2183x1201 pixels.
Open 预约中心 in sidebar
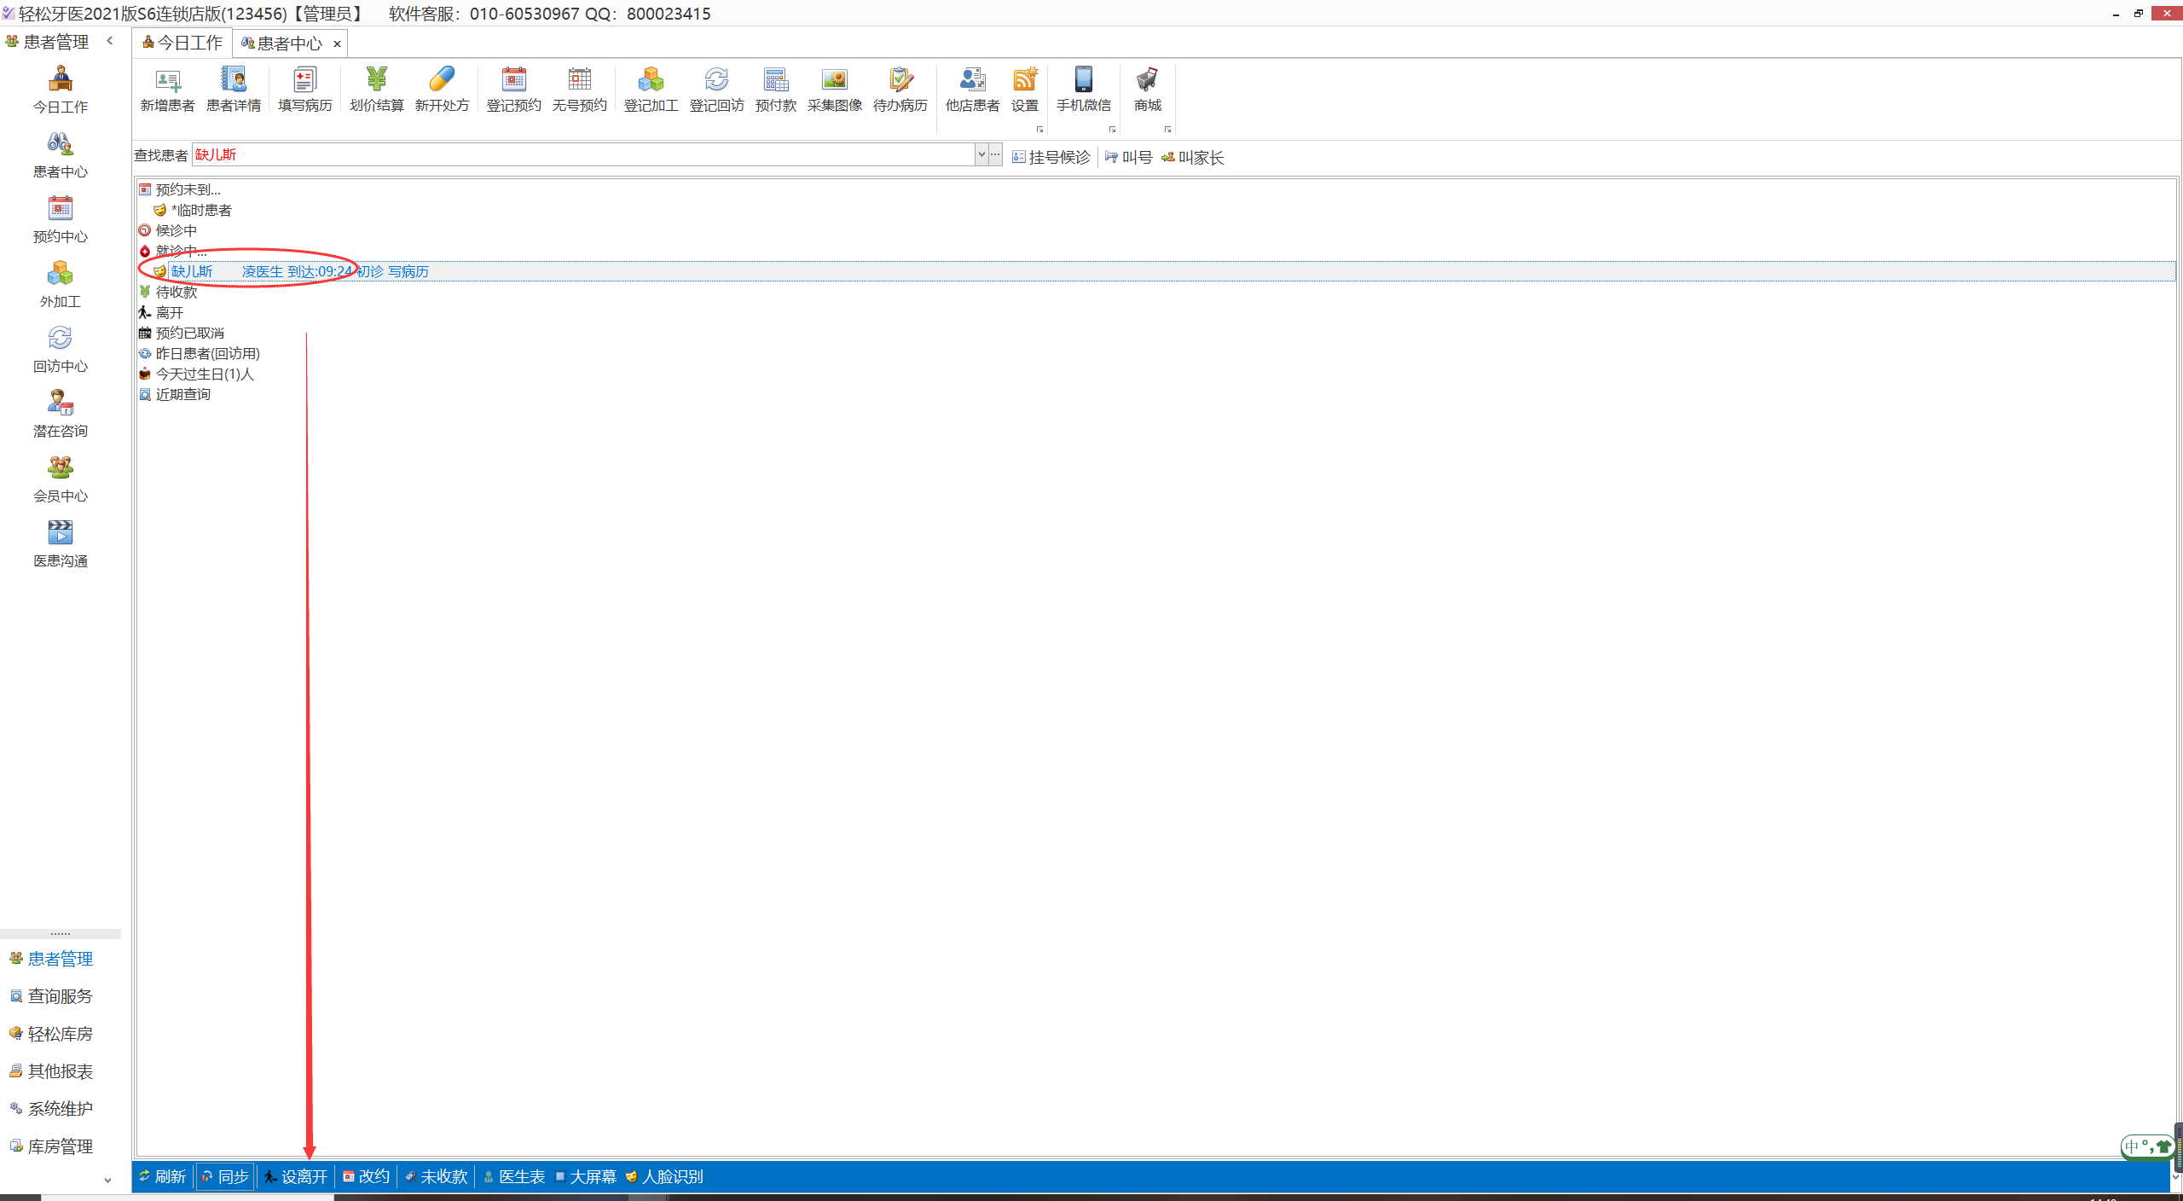click(60, 219)
